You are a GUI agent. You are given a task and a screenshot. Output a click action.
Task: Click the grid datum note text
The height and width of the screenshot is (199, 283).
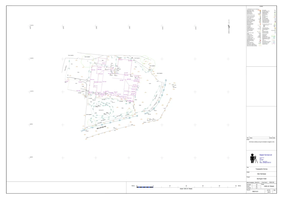262,142
